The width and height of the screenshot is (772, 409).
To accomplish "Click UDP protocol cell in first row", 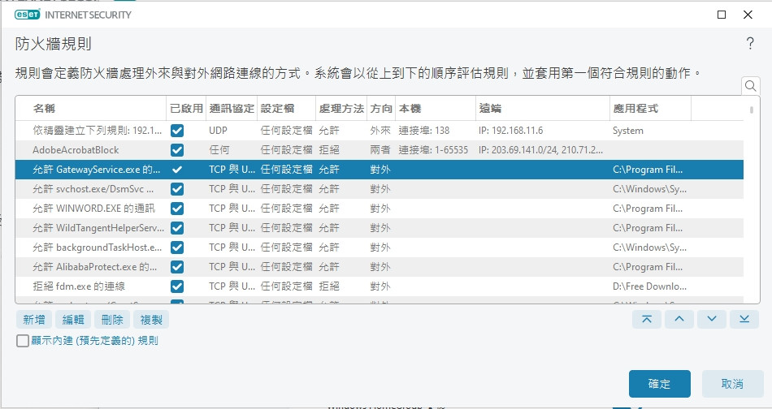I will coord(218,131).
